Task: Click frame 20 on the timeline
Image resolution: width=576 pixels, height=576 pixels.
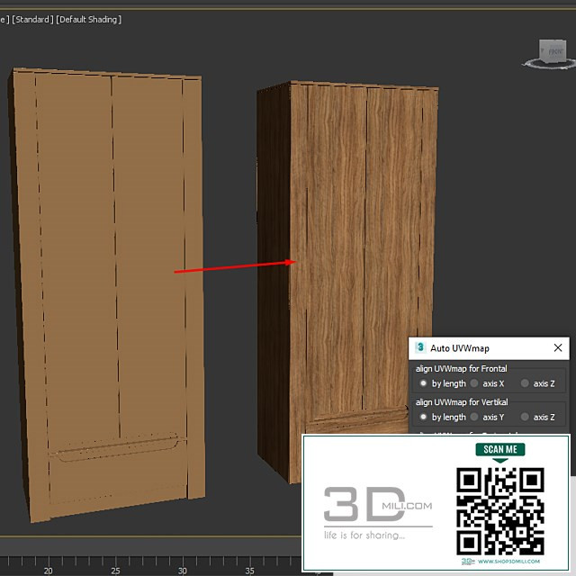Action: 48,570
